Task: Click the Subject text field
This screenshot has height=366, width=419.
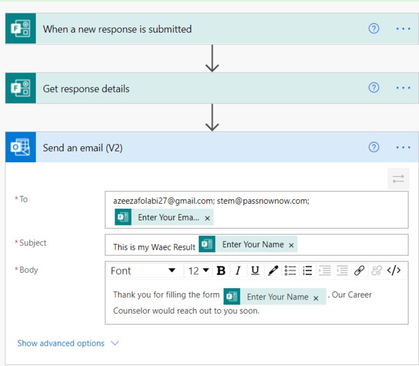Action: click(x=257, y=245)
